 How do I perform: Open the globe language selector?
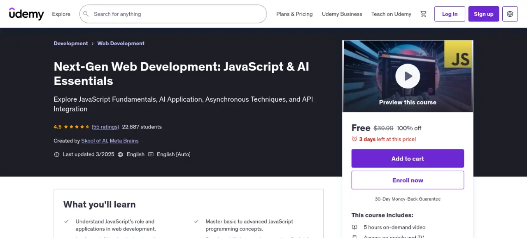point(510,14)
